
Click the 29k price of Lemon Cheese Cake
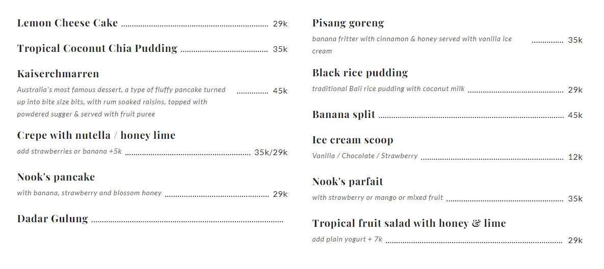[280, 24]
